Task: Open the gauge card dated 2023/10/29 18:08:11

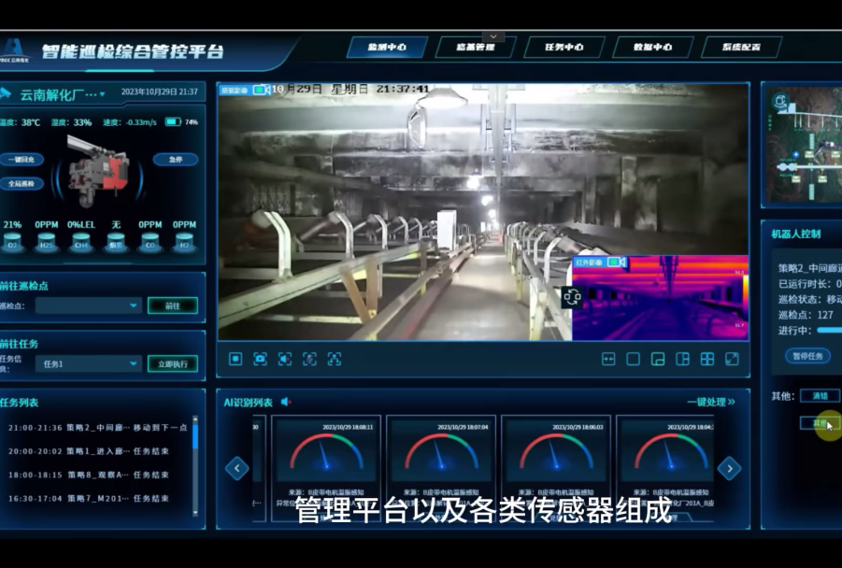Action: coord(326,468)
